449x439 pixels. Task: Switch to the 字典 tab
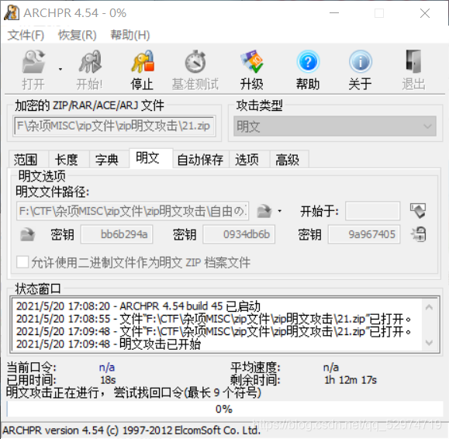(109, 159)
